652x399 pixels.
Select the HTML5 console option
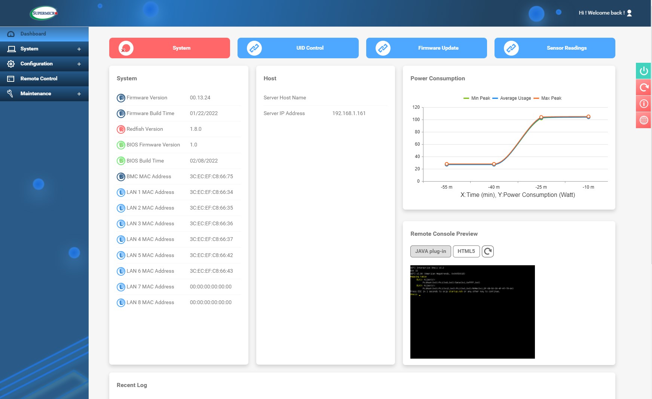pyautogui.click(x=466, y=251)
